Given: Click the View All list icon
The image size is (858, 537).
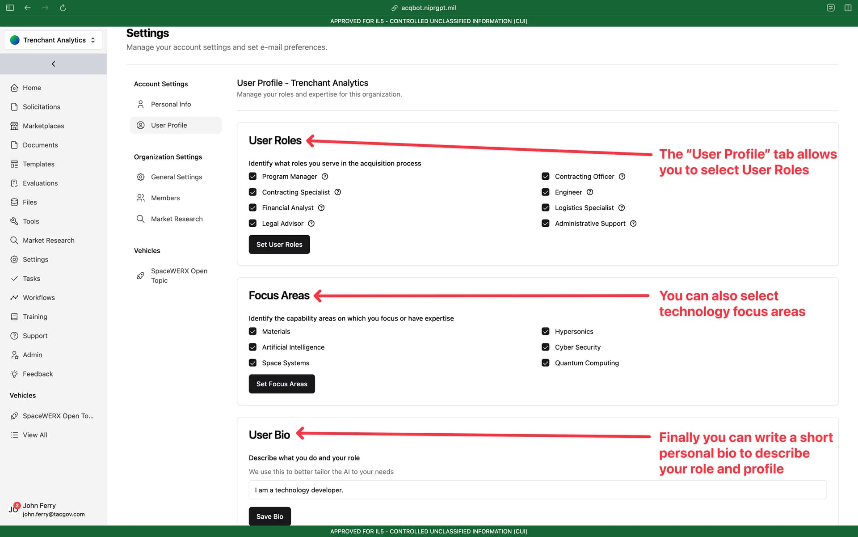Looking at the screenshot, I should [14, 435].
